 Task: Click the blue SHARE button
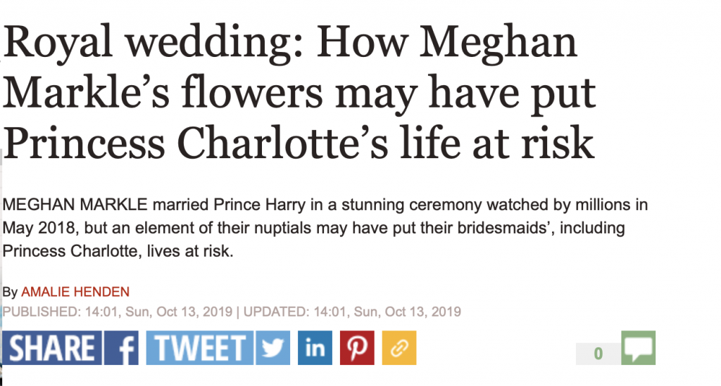point(52,348)
